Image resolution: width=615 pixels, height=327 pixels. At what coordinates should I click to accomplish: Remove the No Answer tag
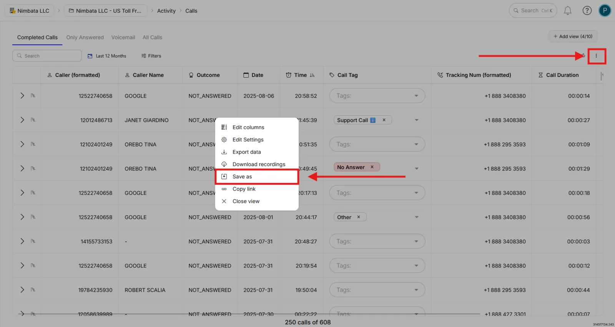372,167
